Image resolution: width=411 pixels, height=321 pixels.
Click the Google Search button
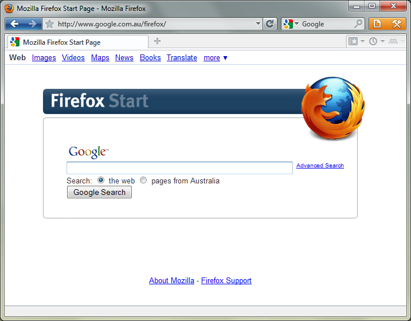(99, 192)
